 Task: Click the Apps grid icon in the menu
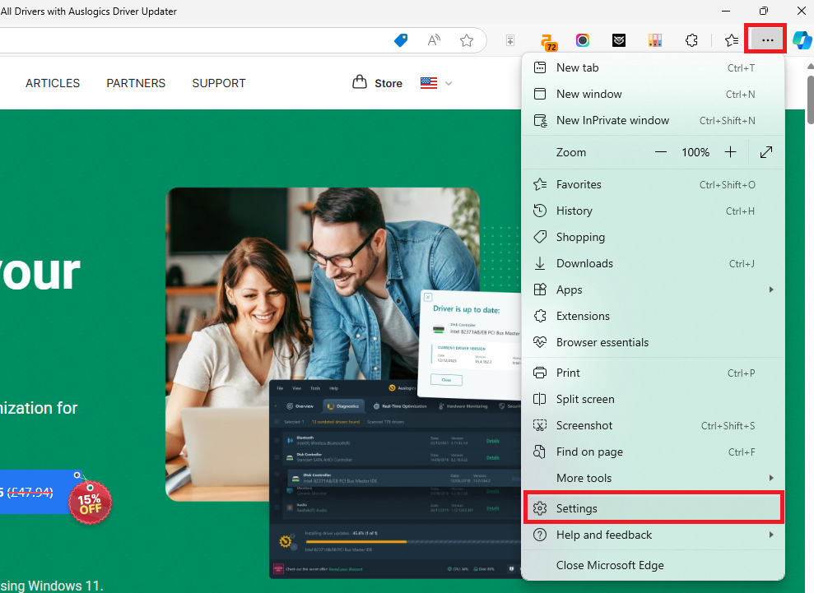pyautogui.click(x=540, y=290)
